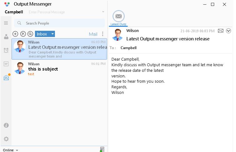The image size is (236, 152).
Task: Open the hamburger menu in sidebar
Action: (6, 23)
